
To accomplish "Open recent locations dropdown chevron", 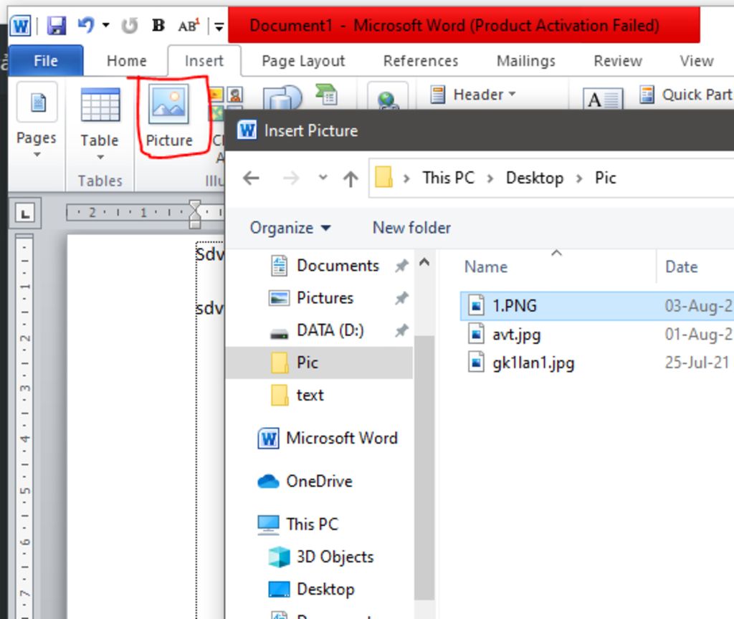I will click(x=323, y=178).
